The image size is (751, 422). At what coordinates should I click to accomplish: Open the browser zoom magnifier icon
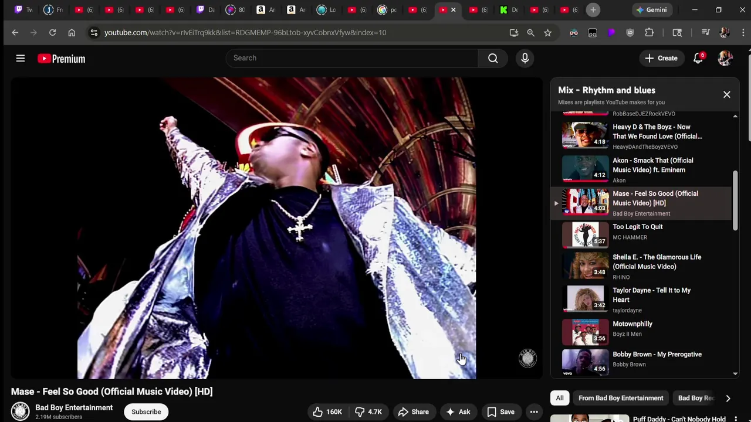click(x=530, y=33)
